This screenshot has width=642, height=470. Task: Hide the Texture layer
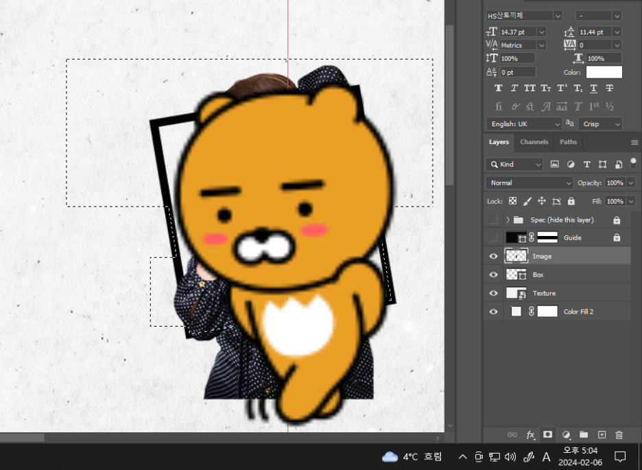493,293
